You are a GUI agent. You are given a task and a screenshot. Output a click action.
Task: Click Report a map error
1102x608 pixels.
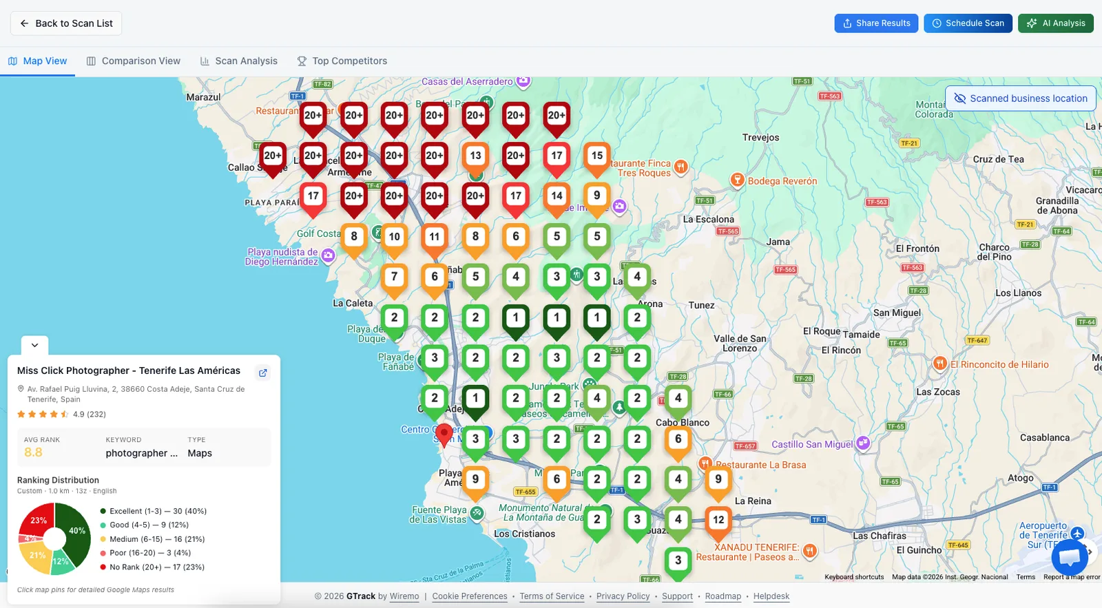(x=1072, y=577)
